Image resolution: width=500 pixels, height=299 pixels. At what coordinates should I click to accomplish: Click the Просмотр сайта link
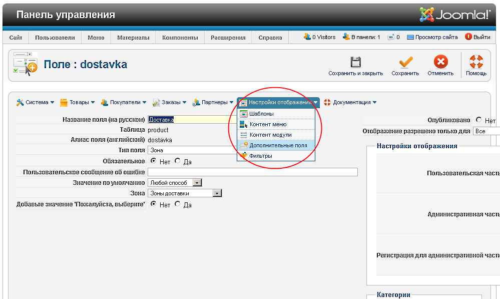436,37
